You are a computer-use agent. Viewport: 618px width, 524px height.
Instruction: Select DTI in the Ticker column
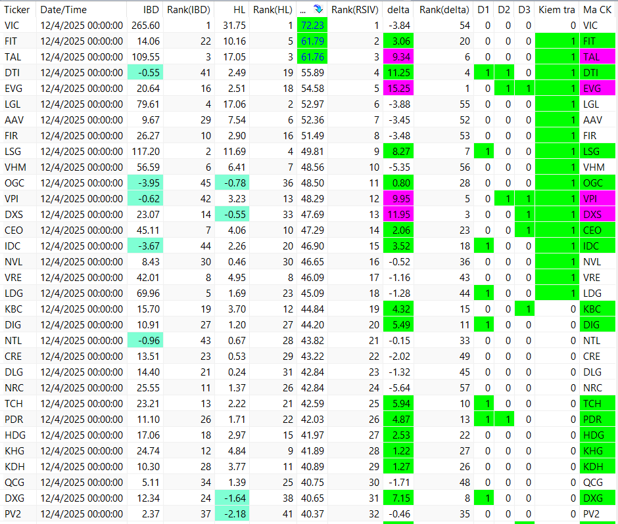click(12, 73)
